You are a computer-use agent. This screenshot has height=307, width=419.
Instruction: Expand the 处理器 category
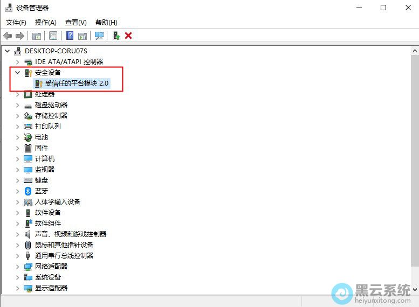click(x=17, y=94)
